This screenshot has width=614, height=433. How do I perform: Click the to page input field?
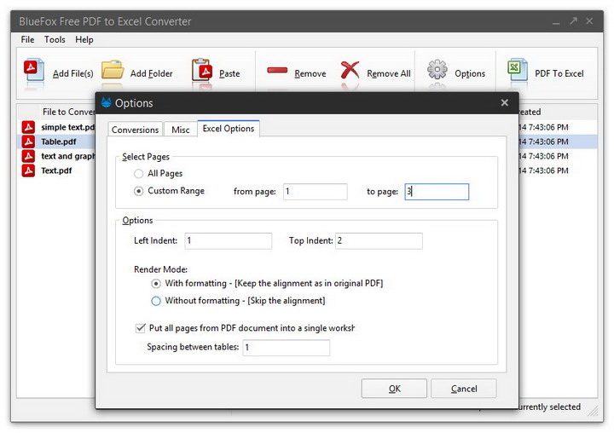tap(437, 192)
